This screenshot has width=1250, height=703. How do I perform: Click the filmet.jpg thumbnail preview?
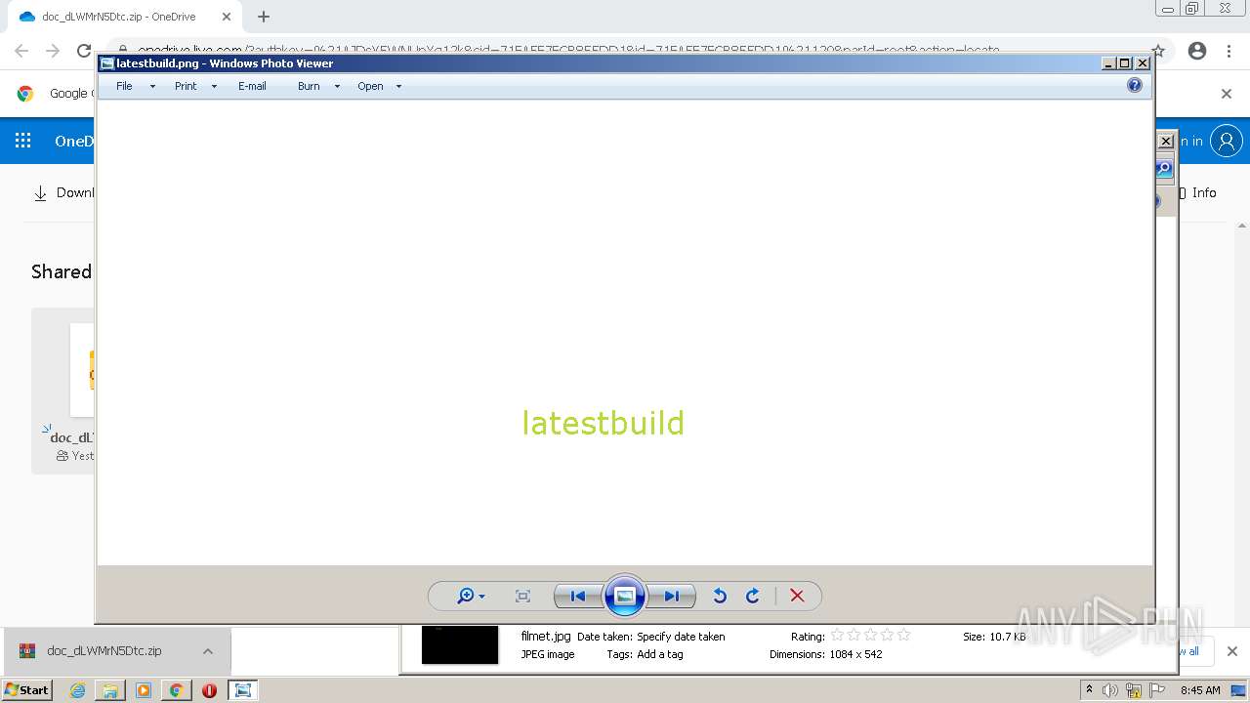point(460,644)
